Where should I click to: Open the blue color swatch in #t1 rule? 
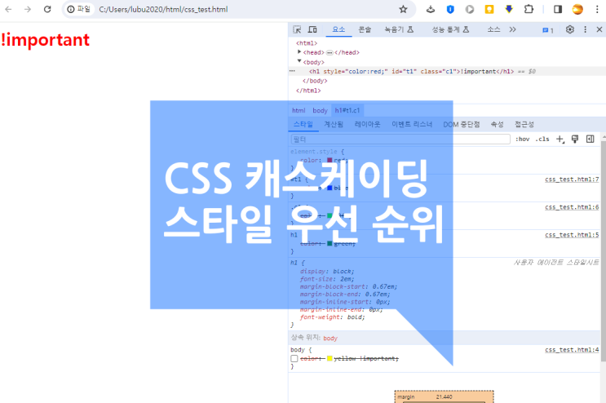coord(330,188)
